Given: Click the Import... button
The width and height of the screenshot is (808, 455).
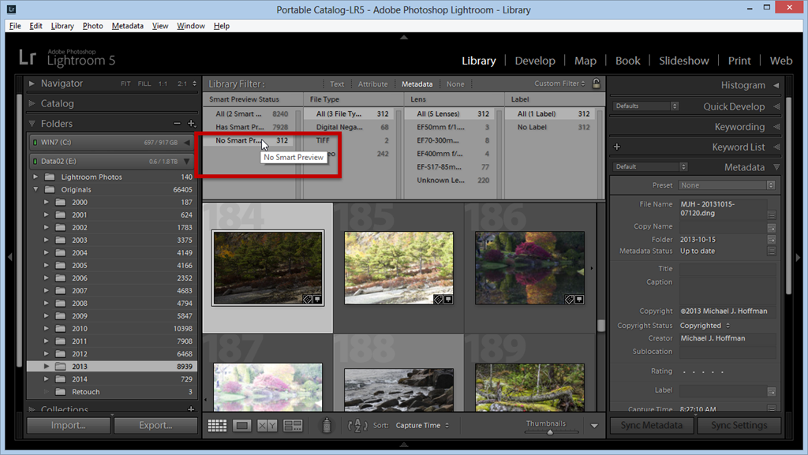Looking at the screenshot, I should [69, 425].
